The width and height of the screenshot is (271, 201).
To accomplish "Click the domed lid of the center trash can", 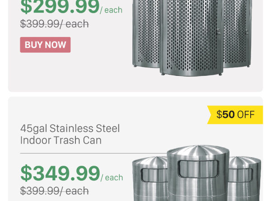I will (198, 151).
